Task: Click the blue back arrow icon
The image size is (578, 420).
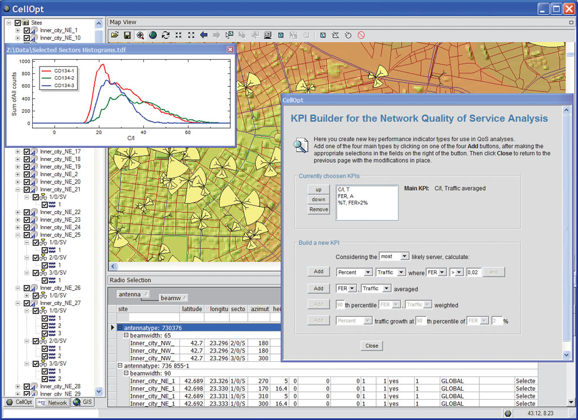Action: click(204, 35)
